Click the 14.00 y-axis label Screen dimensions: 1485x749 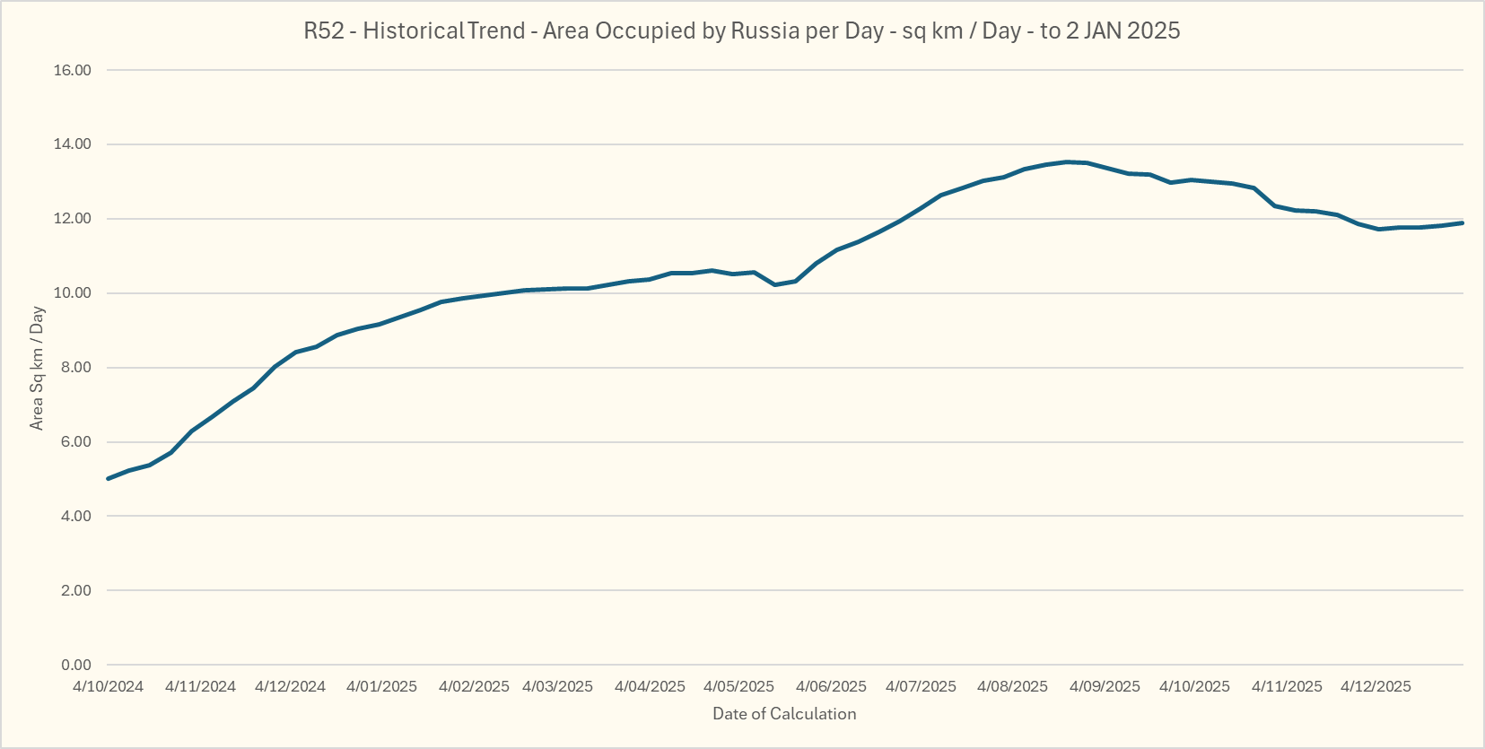(73, 144)
